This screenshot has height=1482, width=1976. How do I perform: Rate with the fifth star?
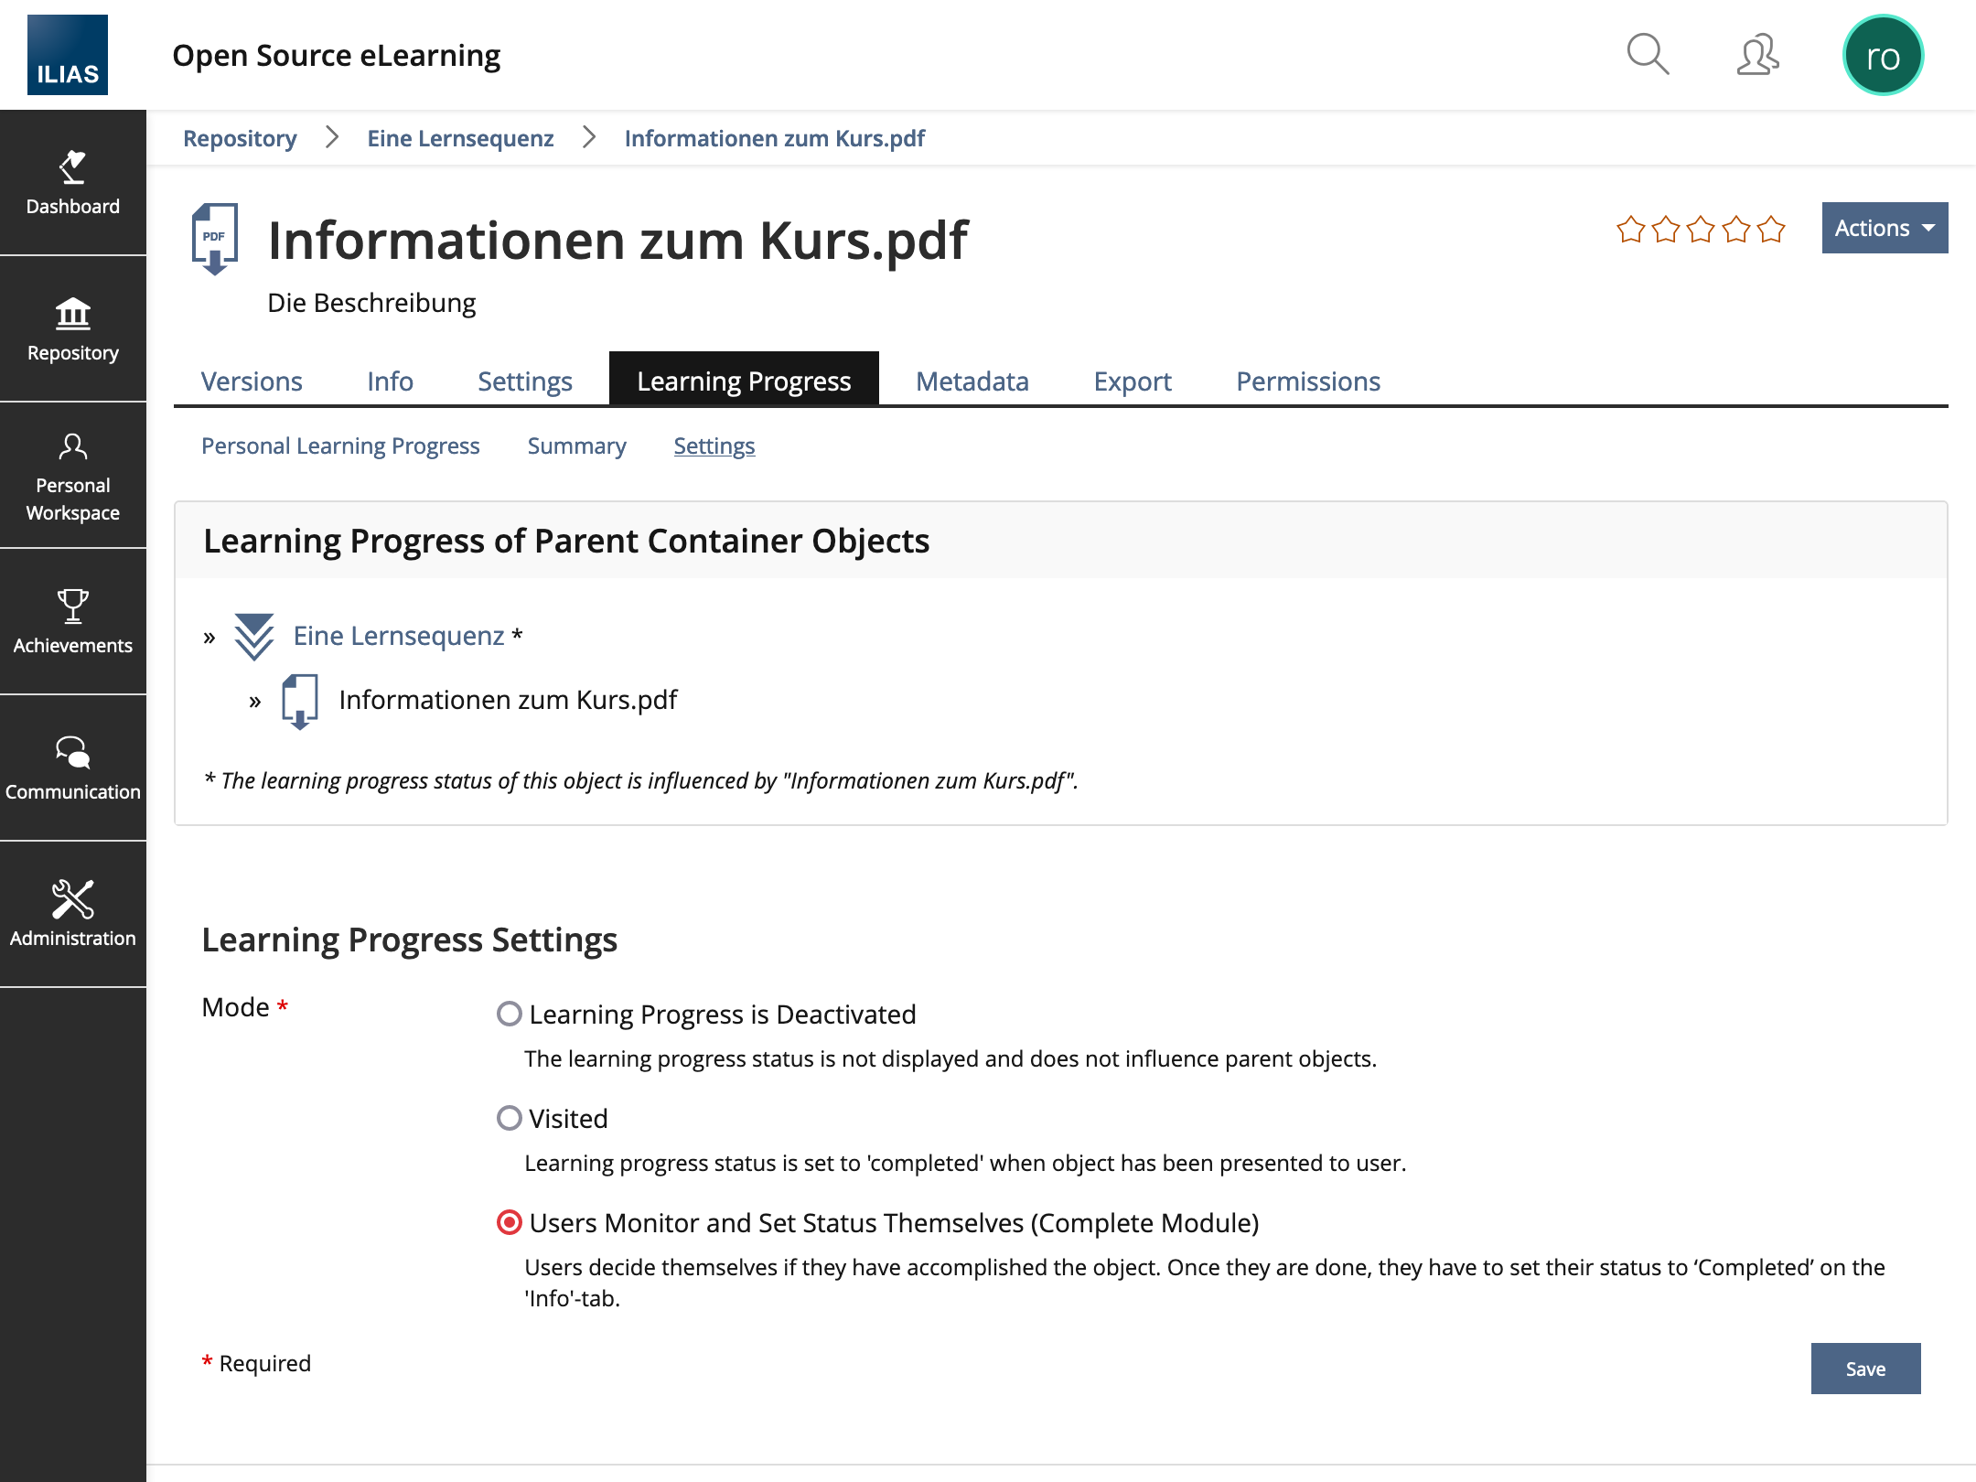click(x=1771, y=229)
